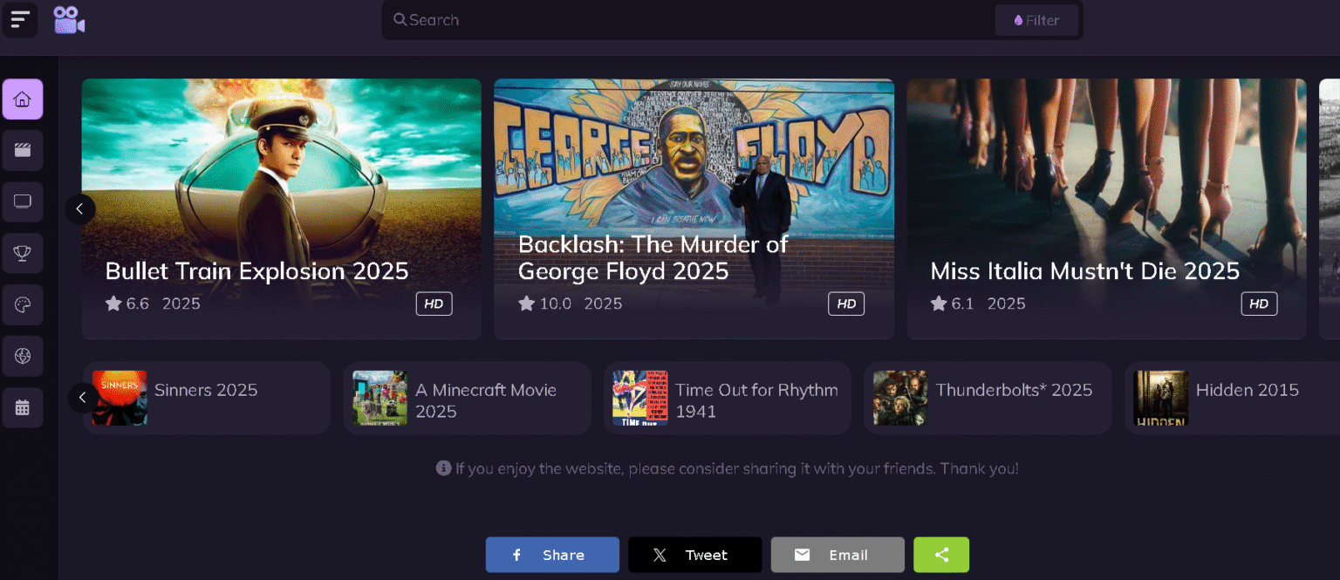
Task: Click the trophy icon for top rated titles
Action: pyautogui.click(x=22, y=253)
